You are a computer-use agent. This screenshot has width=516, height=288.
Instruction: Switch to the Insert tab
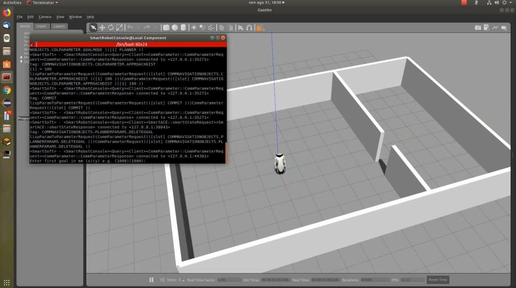point(41,26)
